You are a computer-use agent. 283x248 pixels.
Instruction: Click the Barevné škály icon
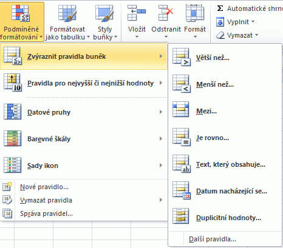(x=13, y=138)
